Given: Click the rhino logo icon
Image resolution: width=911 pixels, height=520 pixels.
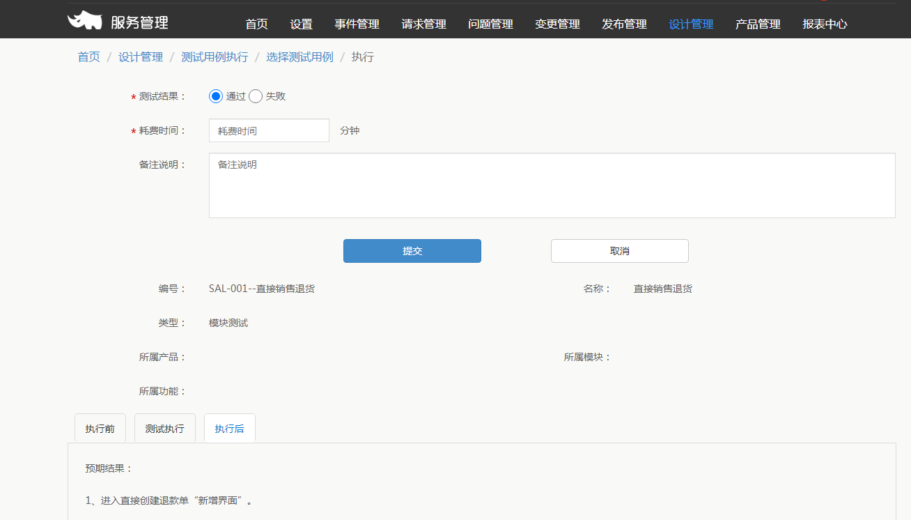Looking at the screenshot, I should click(84, 21).
